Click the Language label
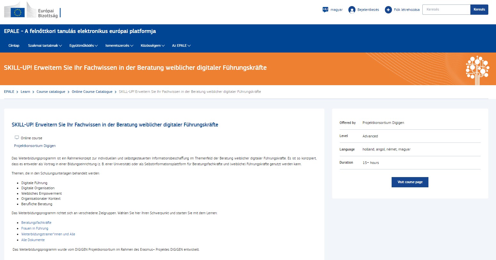This screenshot has width=496, height=260. pyautogui.click(x=347, y=149)
